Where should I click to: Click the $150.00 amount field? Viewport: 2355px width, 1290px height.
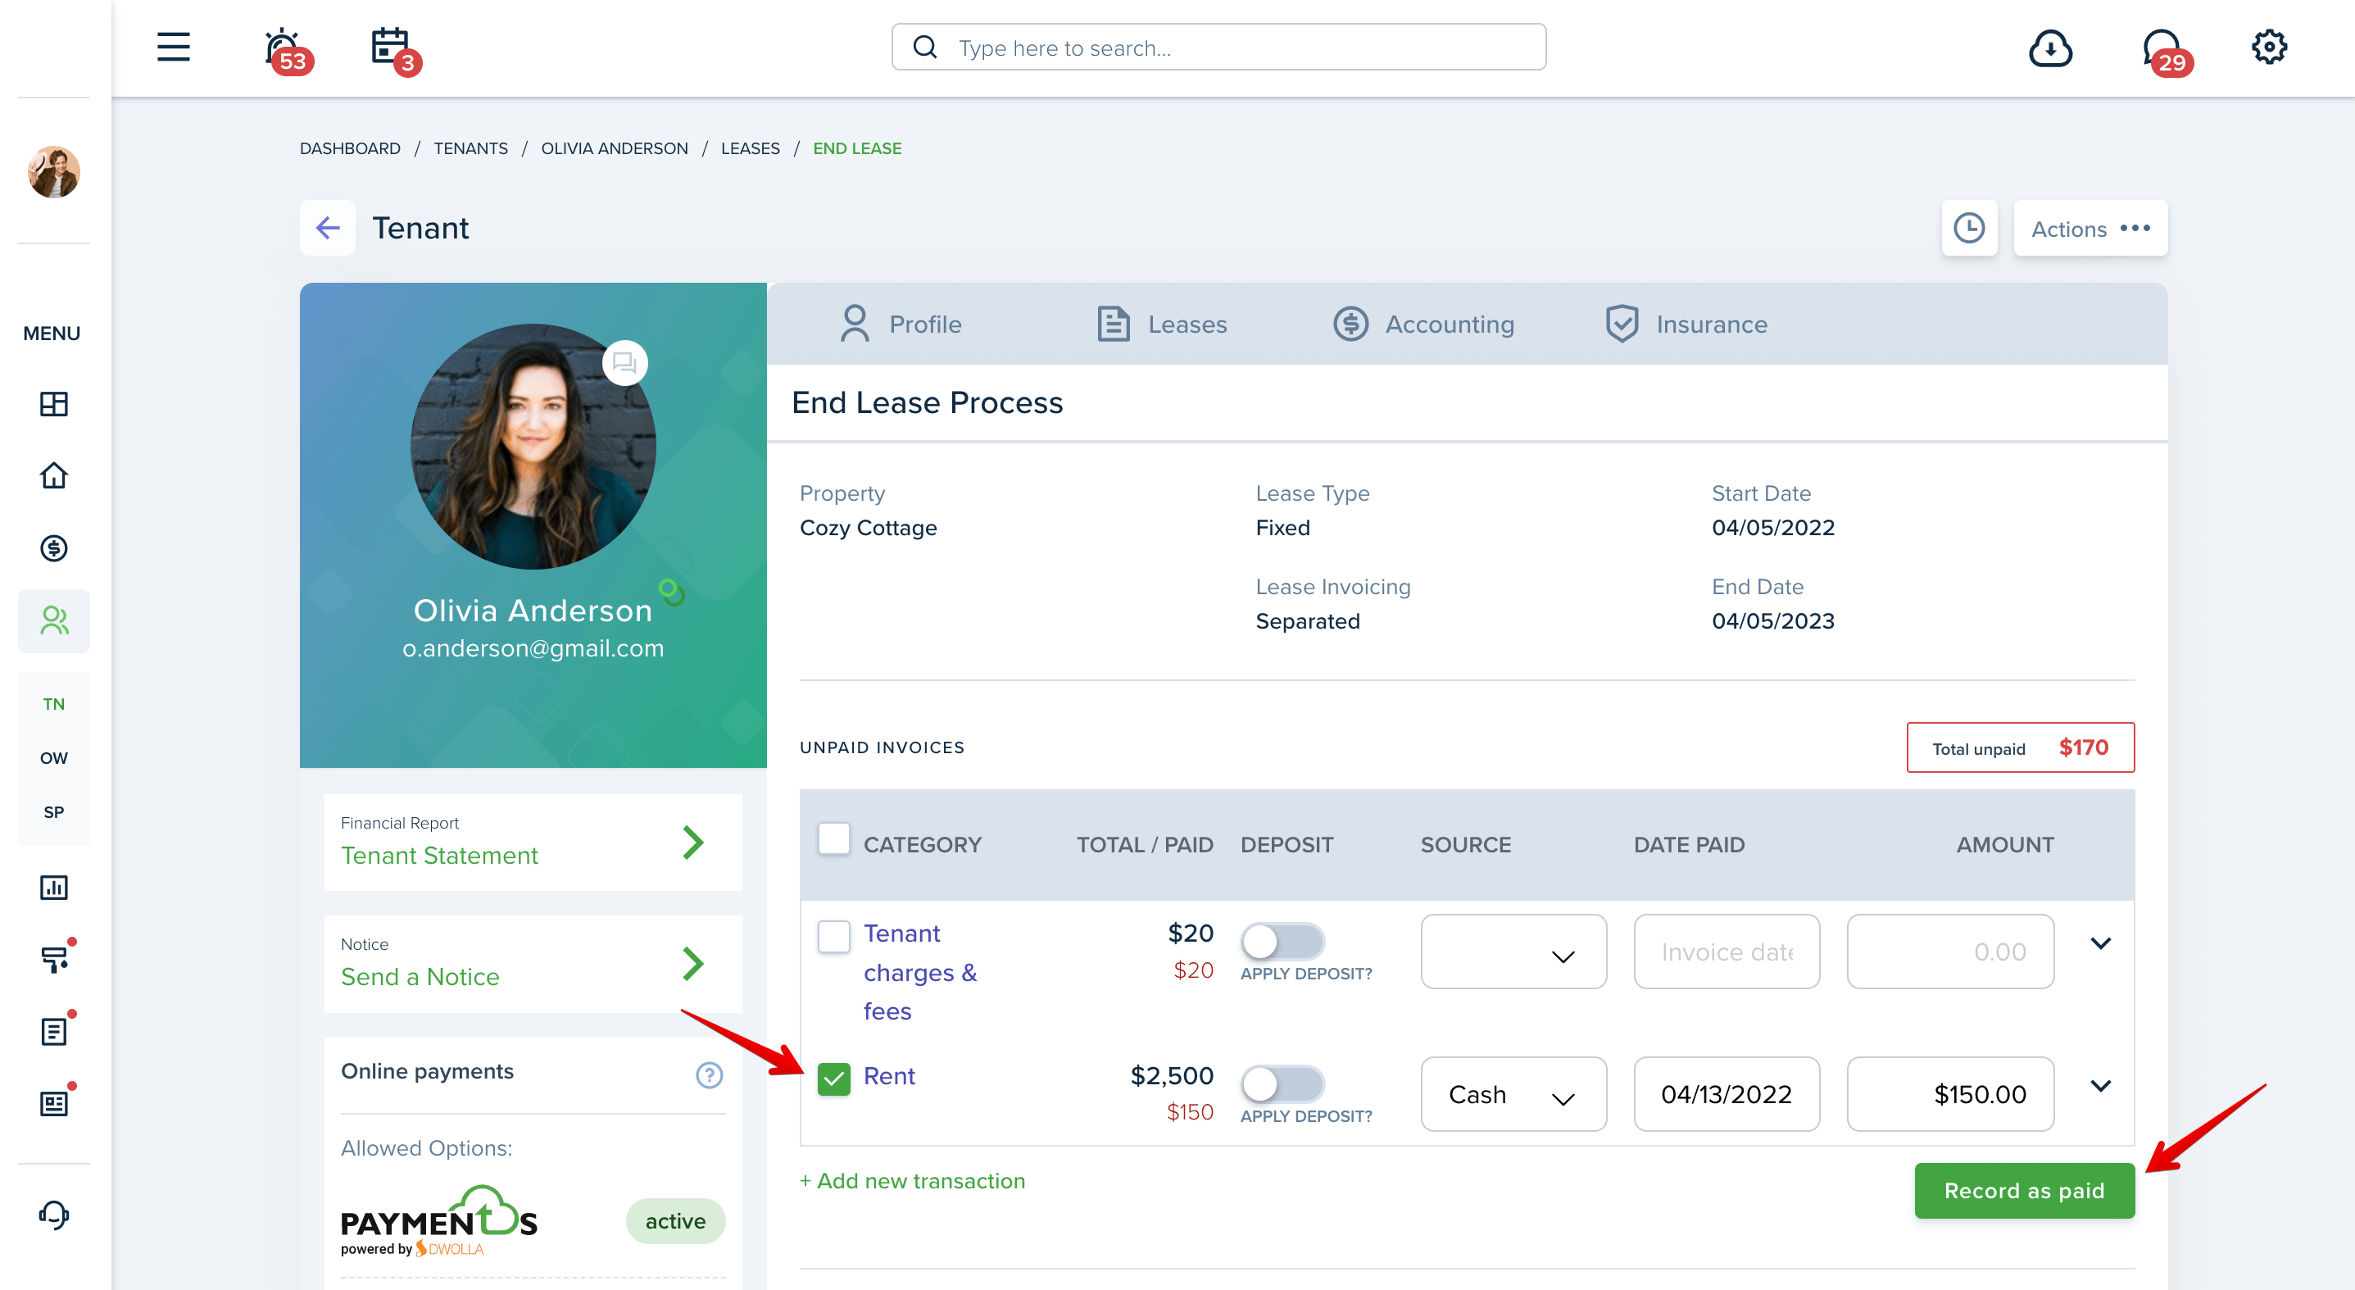pyautogui.click(x=1950, y=1094)
